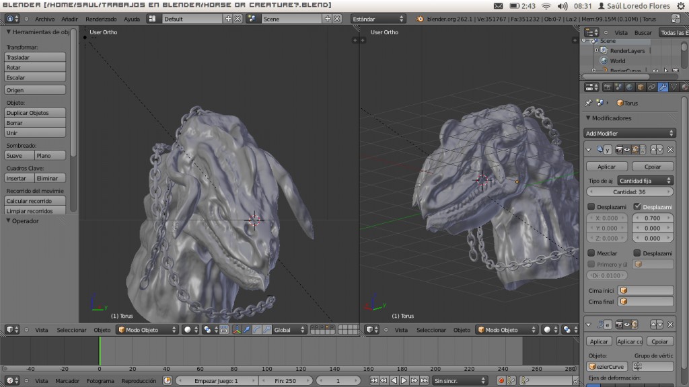Click the Duplicar Objetos button
The width and height of the screenshot is (689, 387).
click(x=34, y=112)
